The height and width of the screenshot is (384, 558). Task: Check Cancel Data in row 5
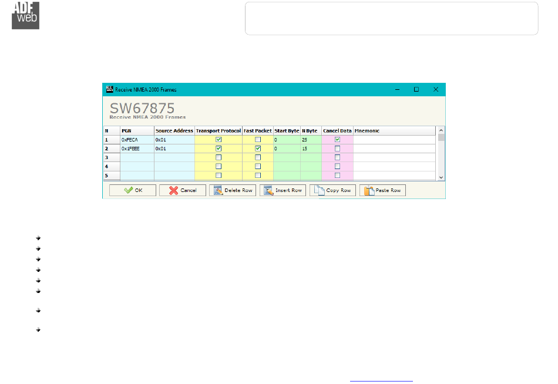[x=337, y=175]
